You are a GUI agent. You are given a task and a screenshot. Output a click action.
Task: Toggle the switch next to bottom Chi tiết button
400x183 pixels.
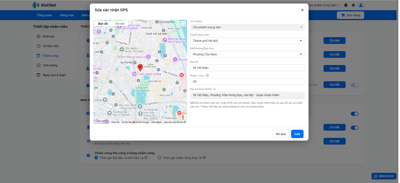click(354, 128)
